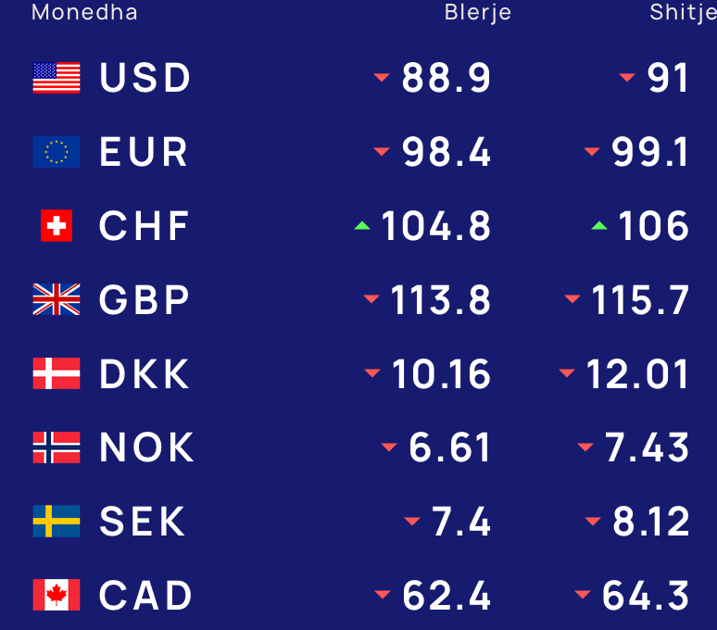Click the United States flag icon
717x630 pixels.
point(57,78)
